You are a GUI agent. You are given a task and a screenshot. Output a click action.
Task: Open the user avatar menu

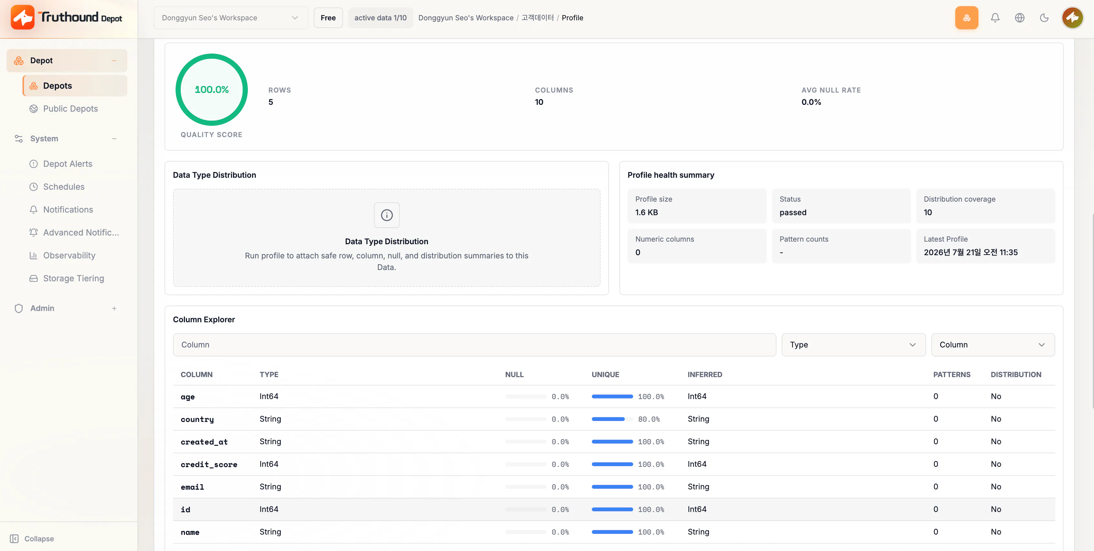tap(1072, 18)
